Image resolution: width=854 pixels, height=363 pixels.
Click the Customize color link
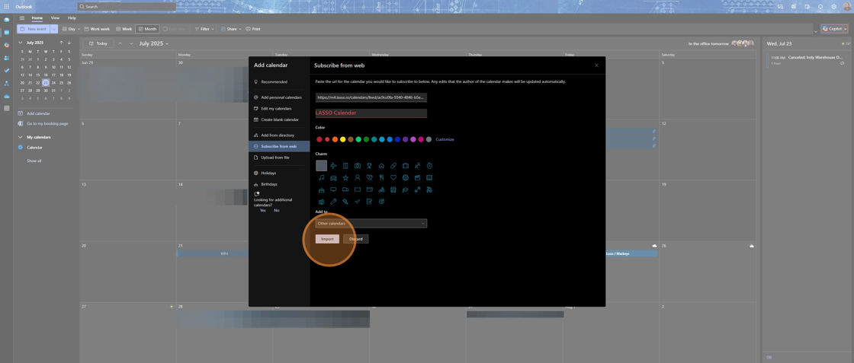click(445, 140)
